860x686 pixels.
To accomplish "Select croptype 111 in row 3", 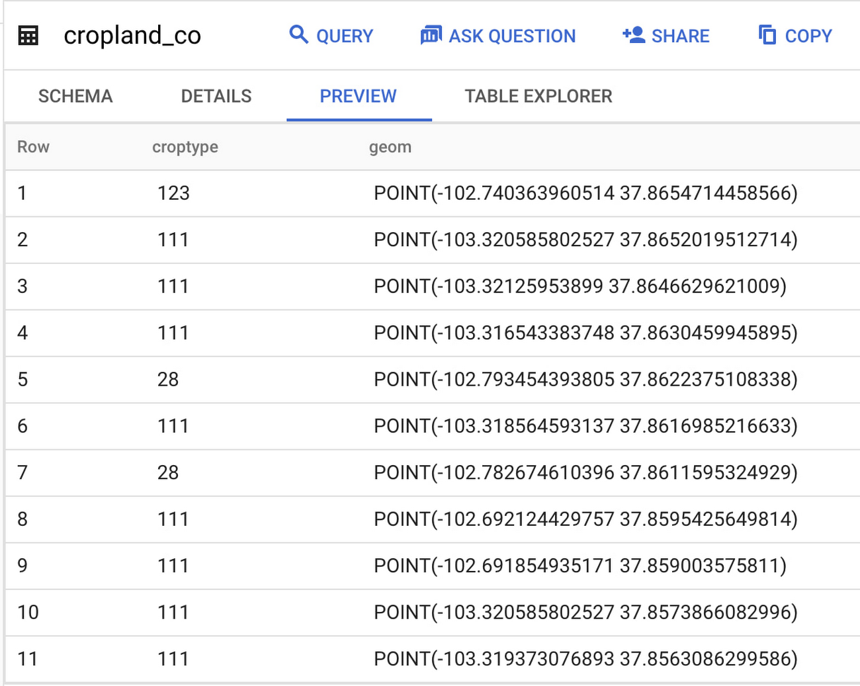I will pyautogui.click(x=173, y=286).
